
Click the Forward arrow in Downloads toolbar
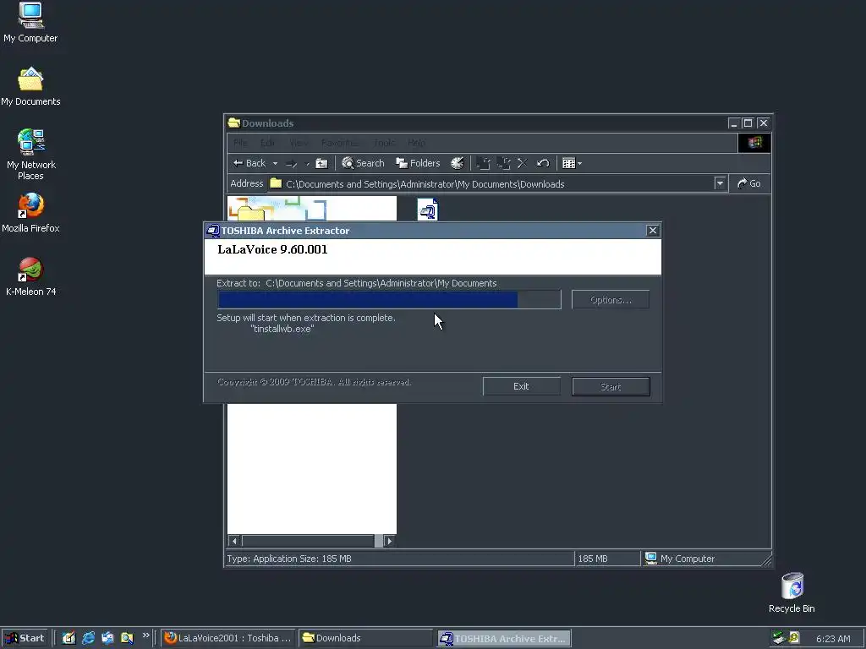click(x=292, y=163)
